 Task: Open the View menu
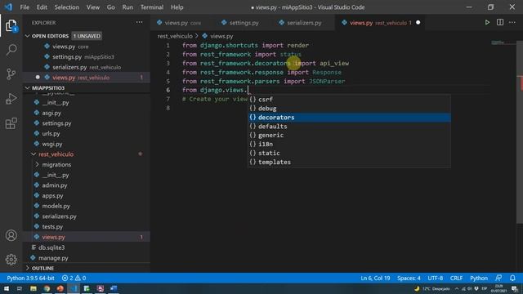[93, 7]
